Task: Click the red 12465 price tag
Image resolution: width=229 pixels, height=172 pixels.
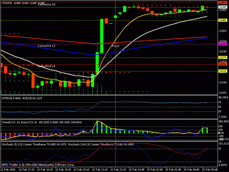Action: point(222,3)
